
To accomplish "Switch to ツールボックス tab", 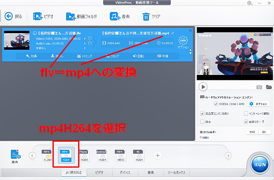I will (x=177, y=172).
